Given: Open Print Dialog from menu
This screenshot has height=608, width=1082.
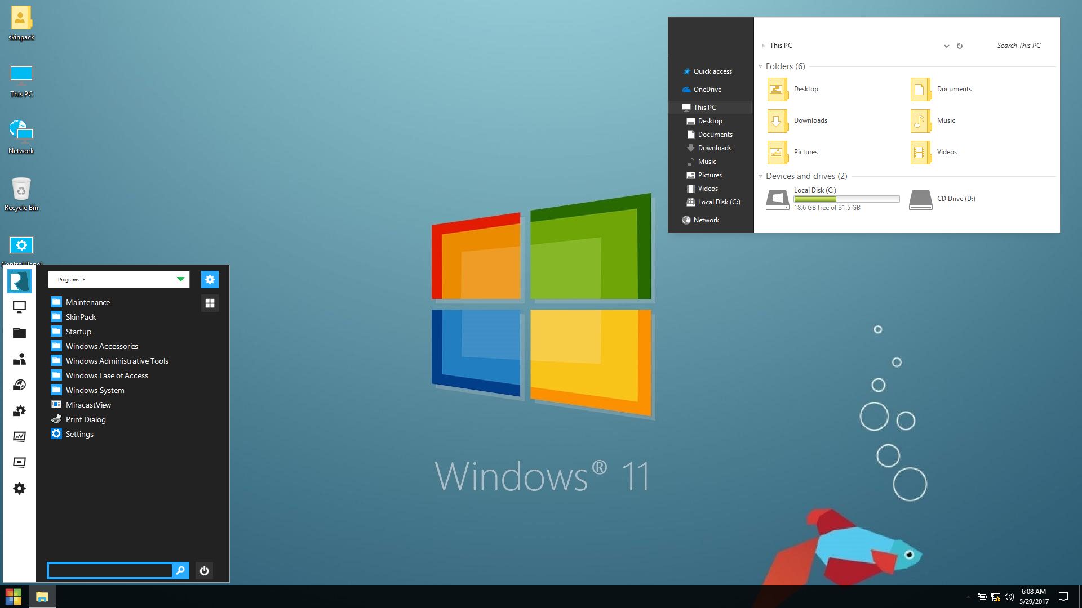Looking at the screenshot, I should click(86, 419).
